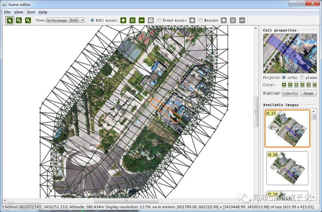
Task: Click the diamond icon beside Edit mosaic
Action: click(x=123, y=20)
